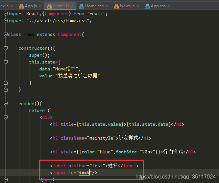219x183 pixels.
Task: Collapse the Home.css import fold marker
Action: tap(6, 20)
